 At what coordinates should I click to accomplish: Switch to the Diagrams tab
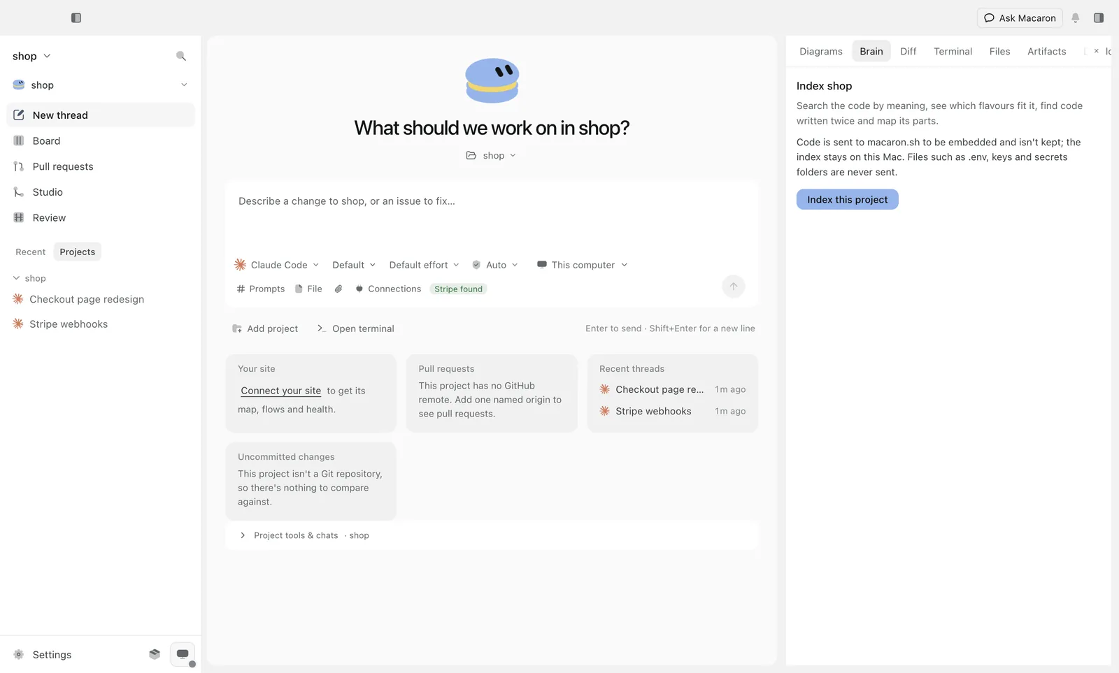coord(821,51)
